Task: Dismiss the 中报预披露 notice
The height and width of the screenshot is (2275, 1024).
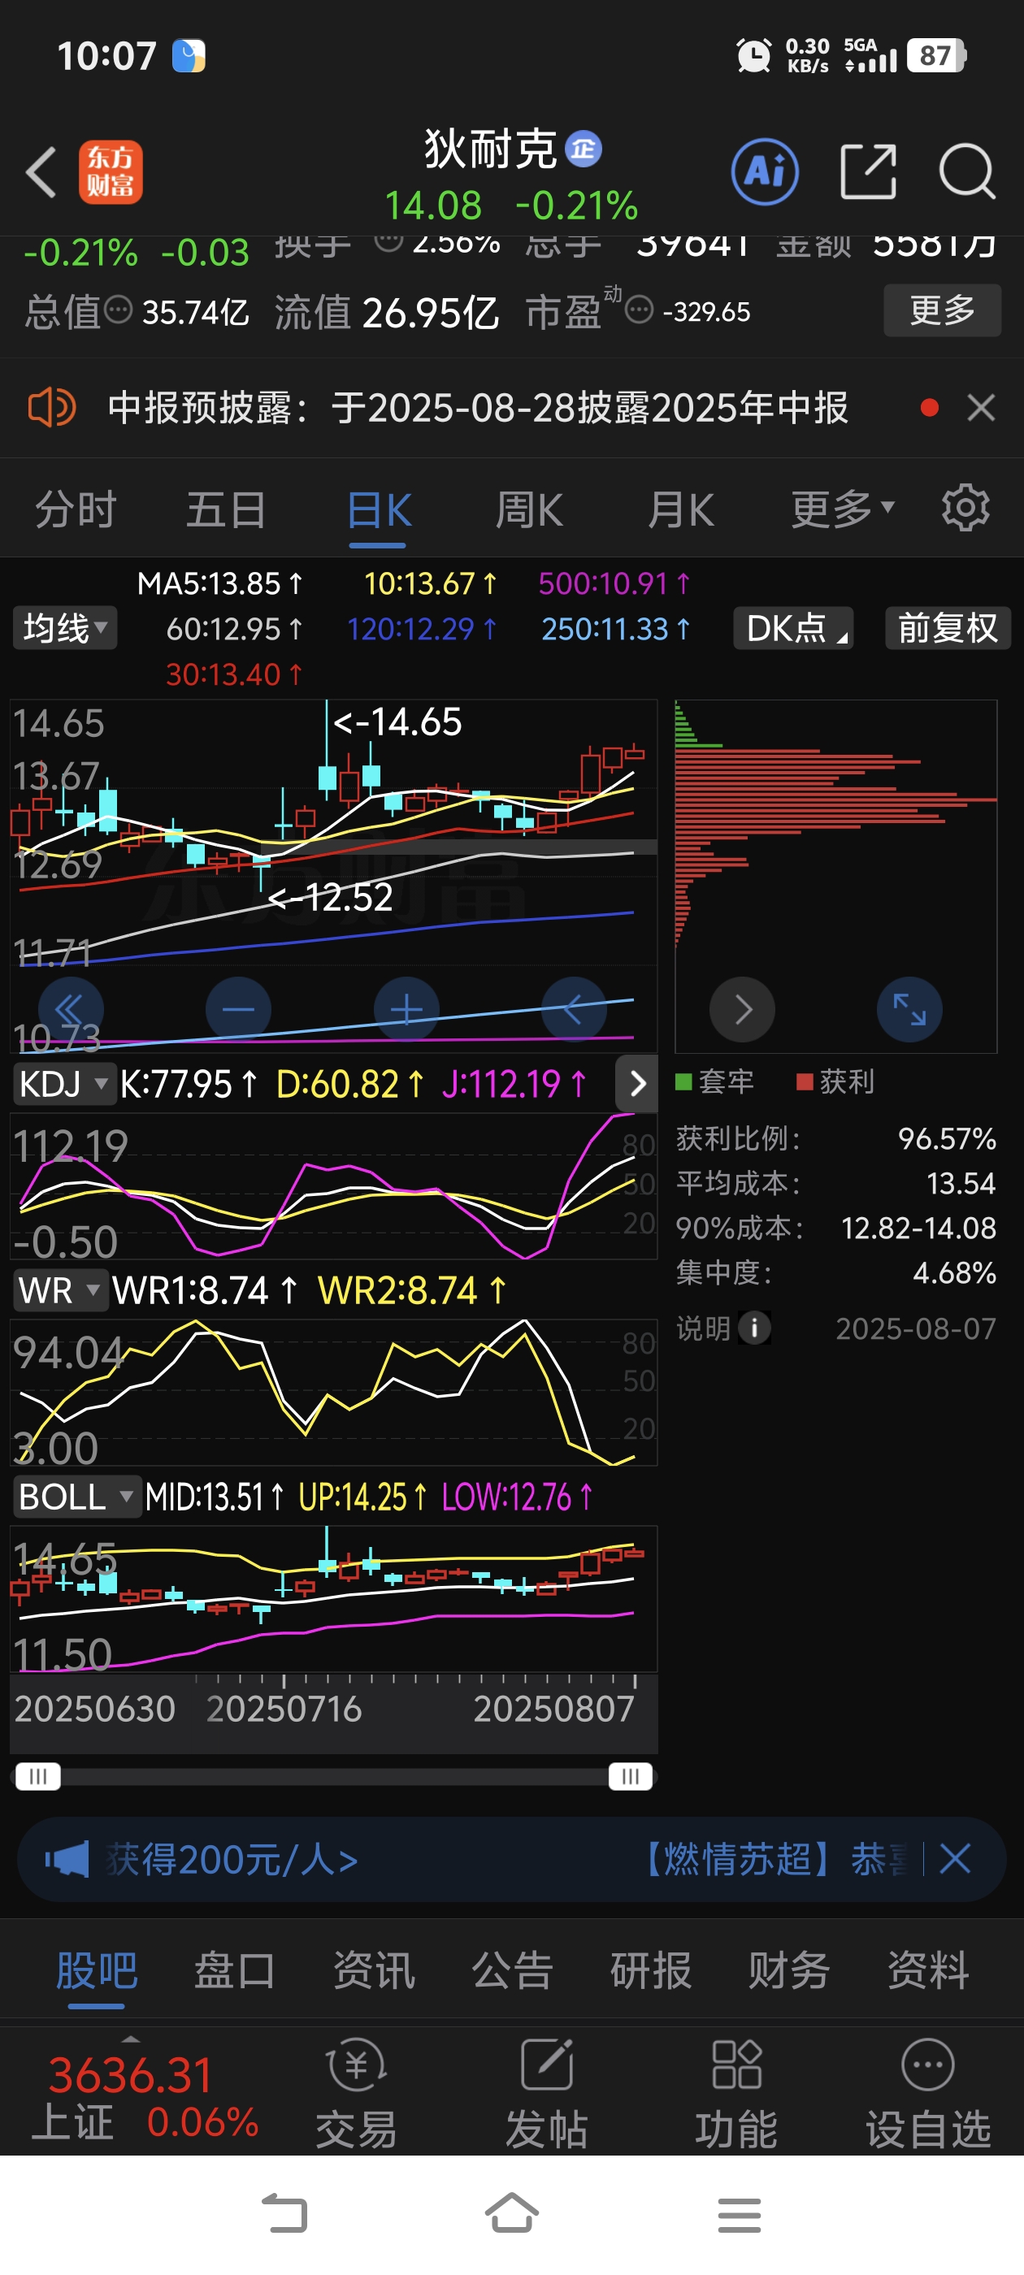Action: (x=981, y=408)
